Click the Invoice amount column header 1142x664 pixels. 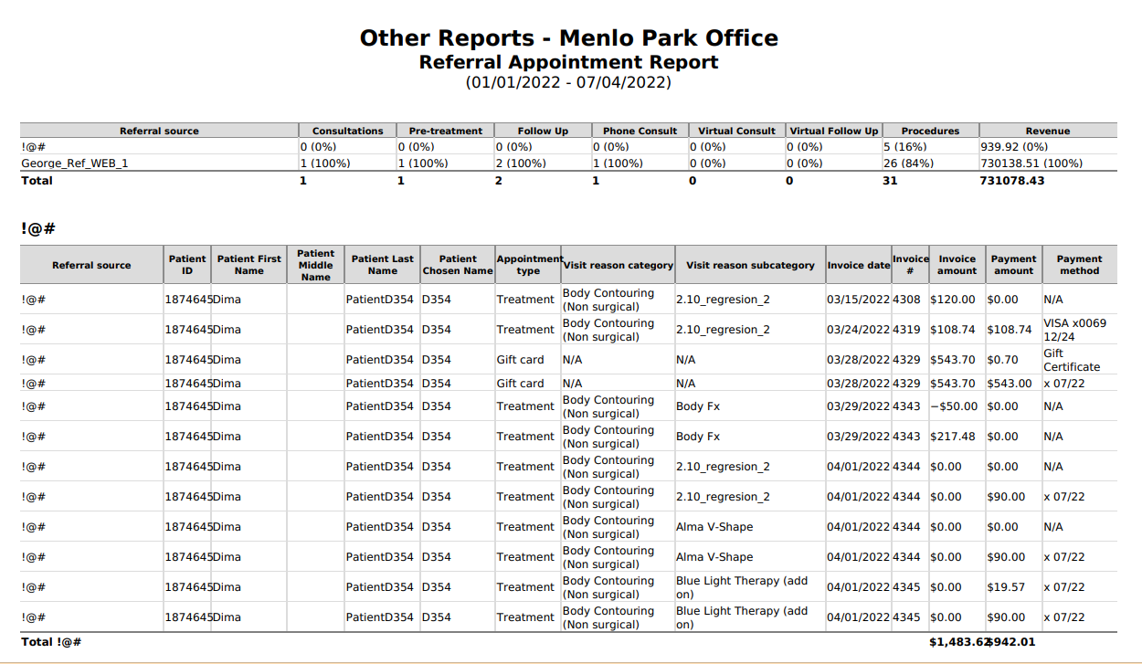coord(957,265)
